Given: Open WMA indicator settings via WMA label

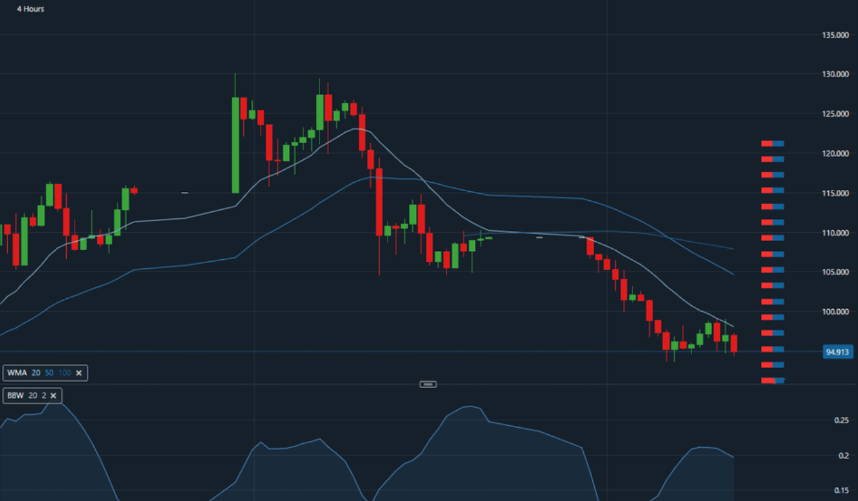Looking at the screenshot, I should (17, 373).
